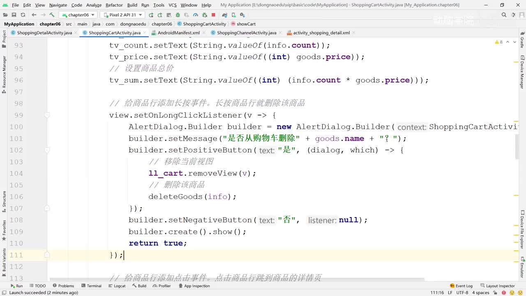This screenshot has height=296, width=526.
Task: Open the Event Log
Action: [x=461, y=286]
